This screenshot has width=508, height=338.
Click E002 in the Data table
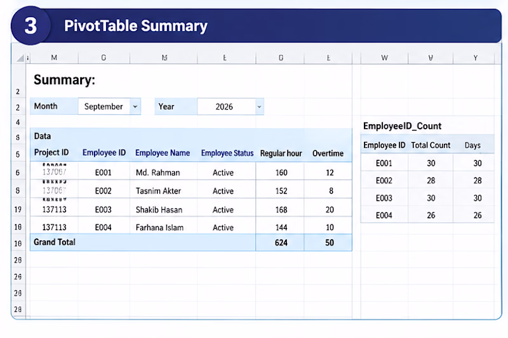point(104,191)
